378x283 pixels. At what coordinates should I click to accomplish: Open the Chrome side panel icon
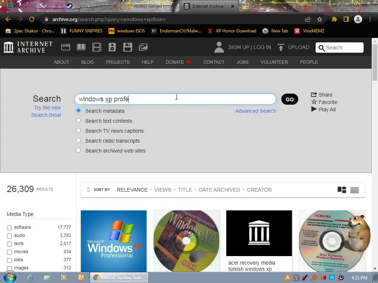[x=346, y=19]
